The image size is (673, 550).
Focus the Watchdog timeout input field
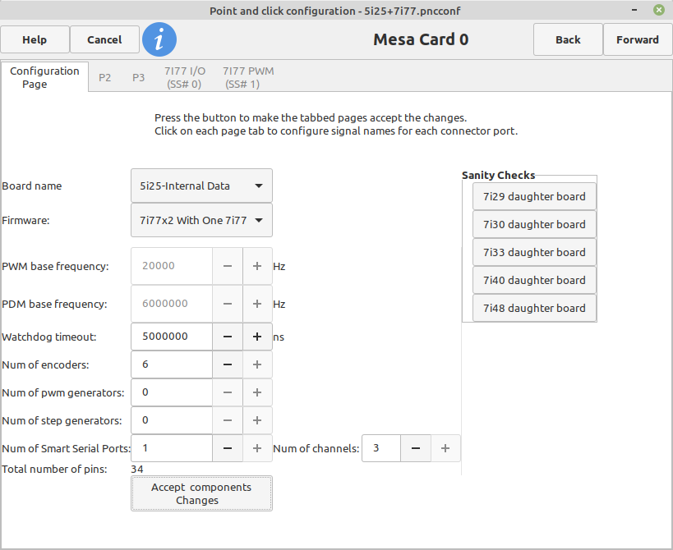click(x=172, y=337)
